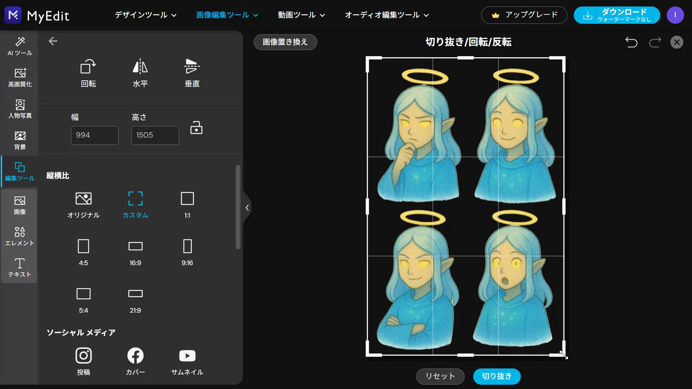Open the 高画質化 enhance tool
Viewport: 692px width, 389px height.
[20, 77]
